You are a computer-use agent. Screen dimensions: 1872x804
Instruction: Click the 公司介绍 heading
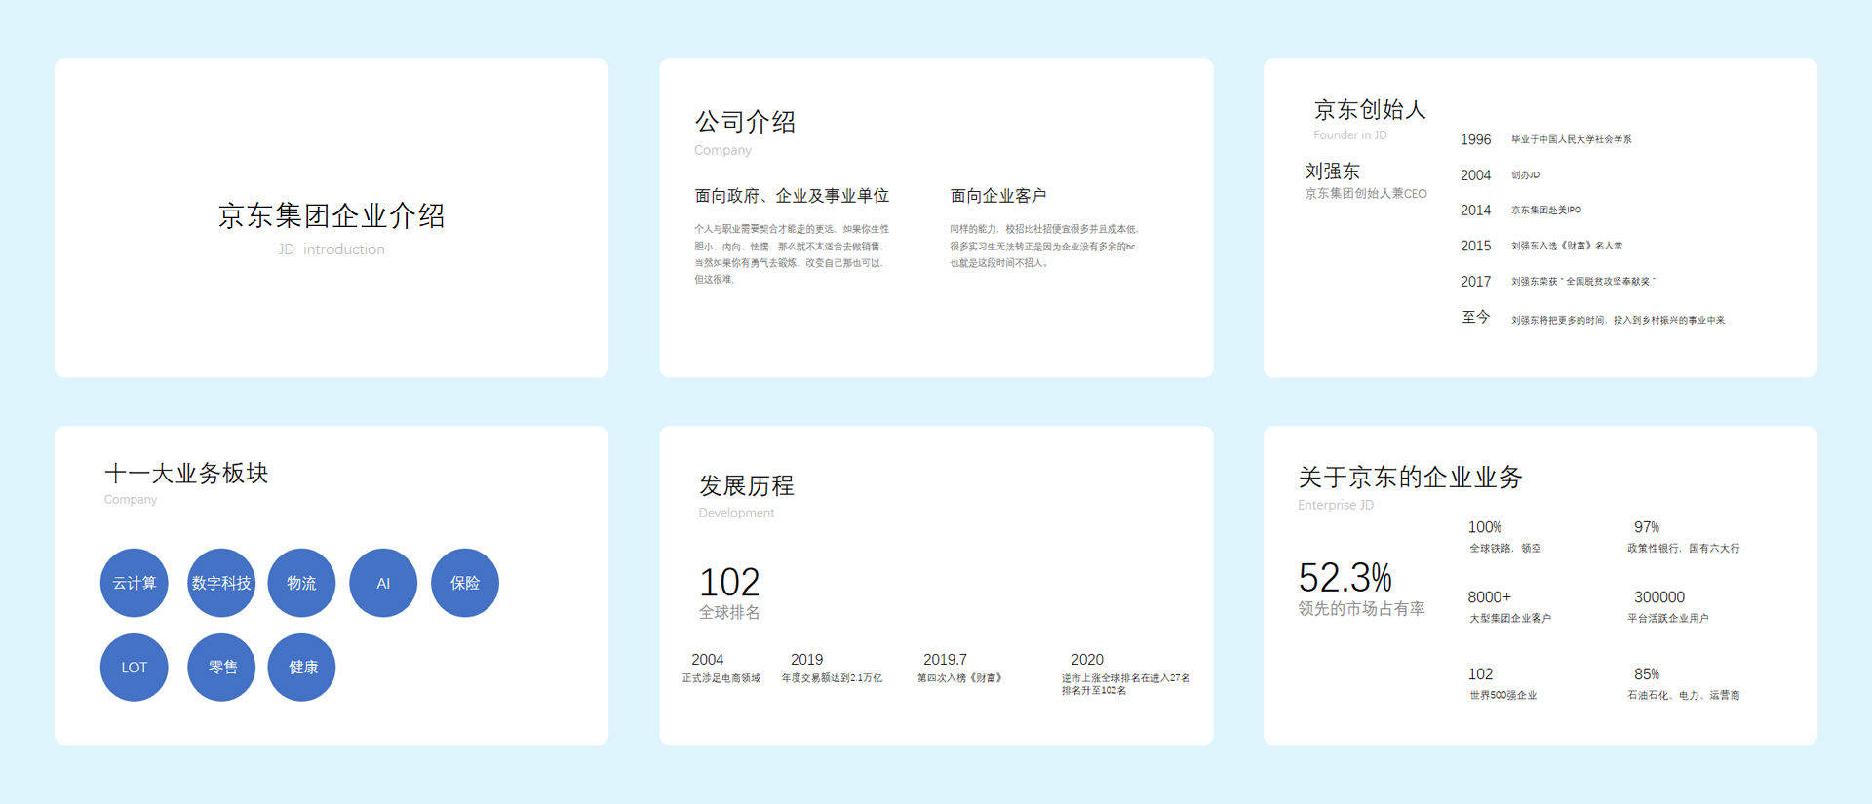[745, 122]
